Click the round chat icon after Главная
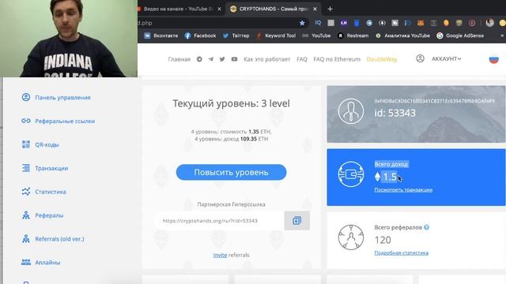 click(x=199, y=59)
